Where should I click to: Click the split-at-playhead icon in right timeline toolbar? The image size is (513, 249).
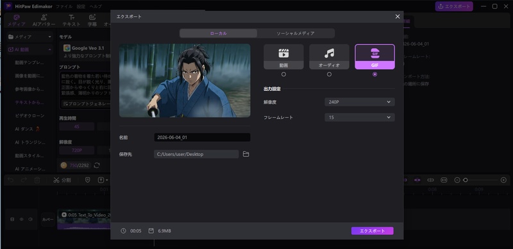[x=430, y=180]
